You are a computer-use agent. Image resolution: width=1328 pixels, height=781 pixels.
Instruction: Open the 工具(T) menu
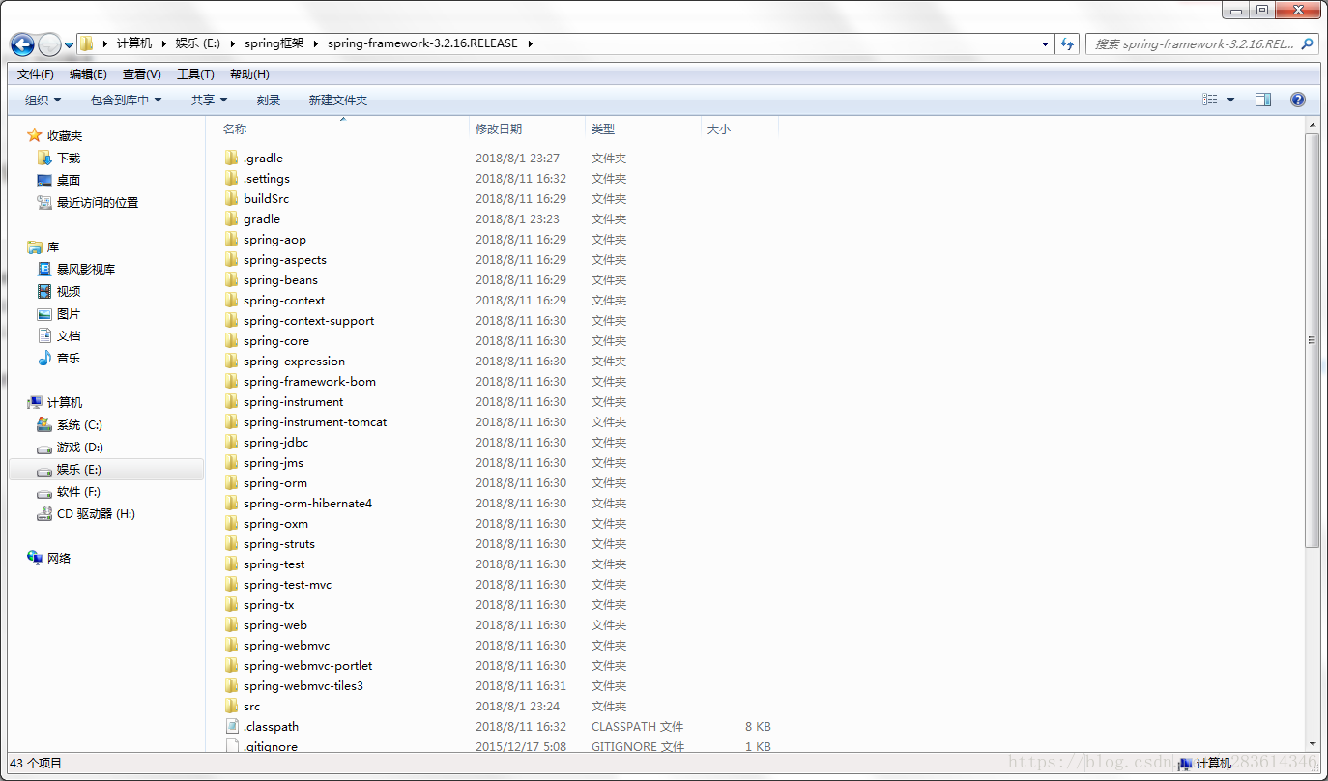195,74
